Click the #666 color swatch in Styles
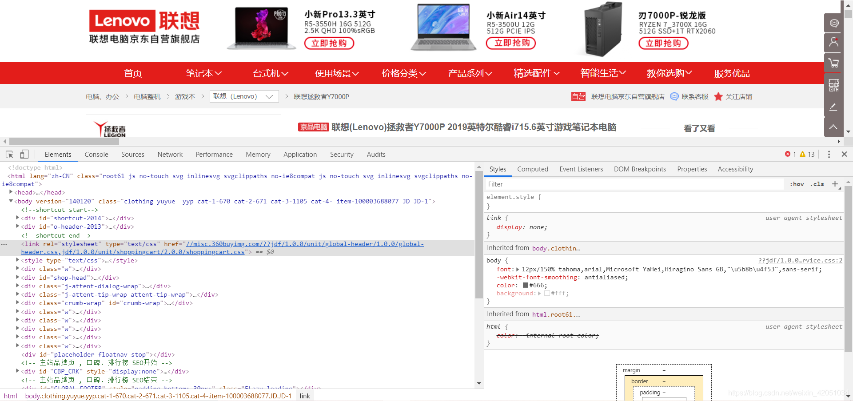The height and width of the screenshot is (401, 853). pyautogui.click(x=525, y=285)
